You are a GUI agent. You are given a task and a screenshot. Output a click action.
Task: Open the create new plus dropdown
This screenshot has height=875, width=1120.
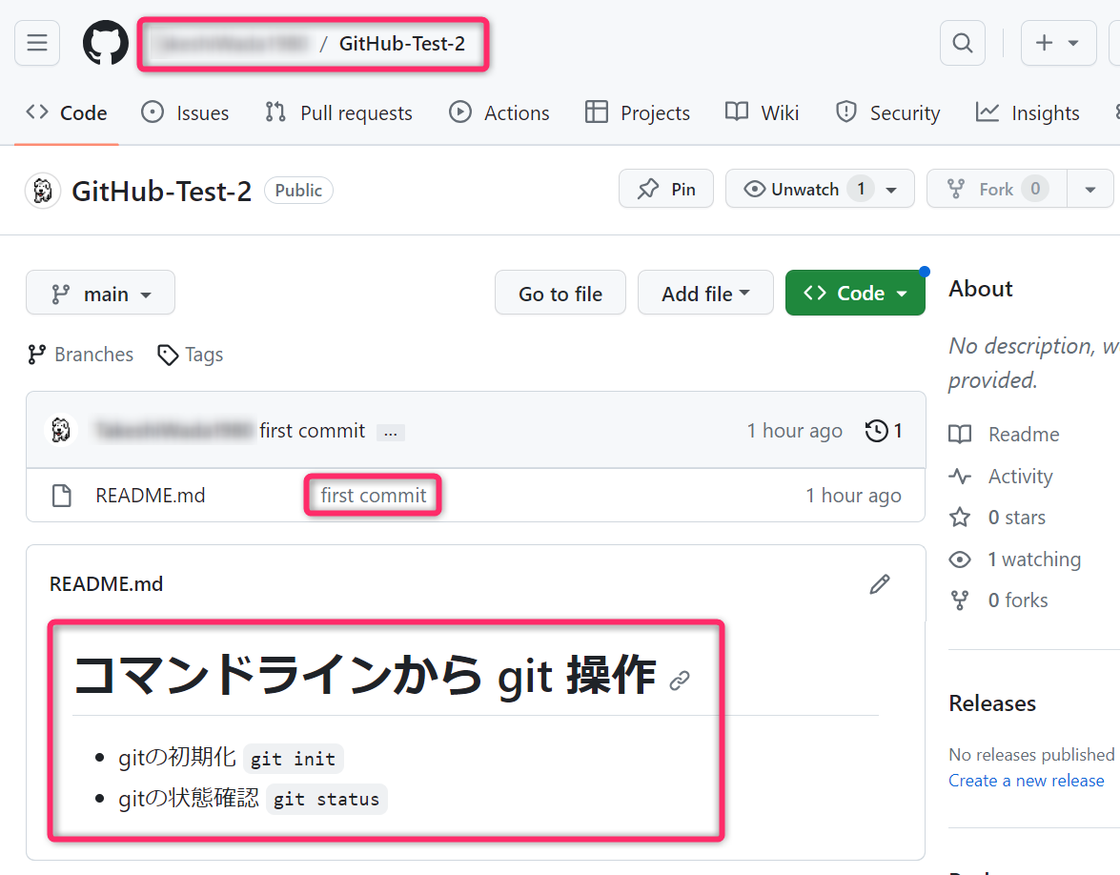[x=1057, y=44]
